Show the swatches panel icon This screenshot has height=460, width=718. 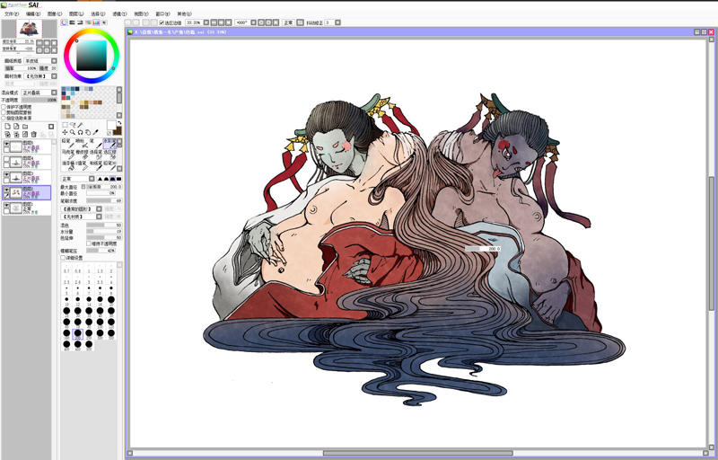click(x=96, y=22)
